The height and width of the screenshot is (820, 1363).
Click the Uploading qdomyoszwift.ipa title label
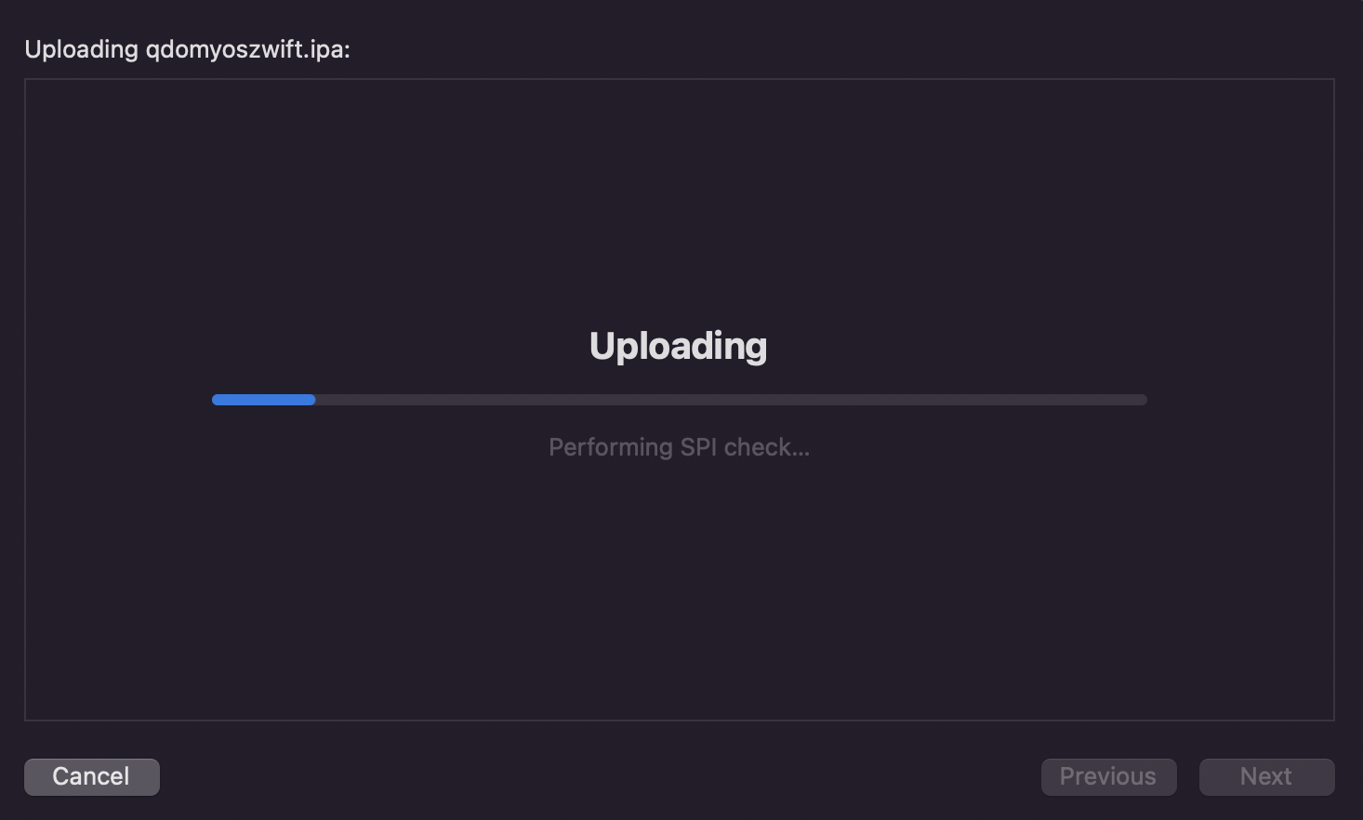coord(187,49)
